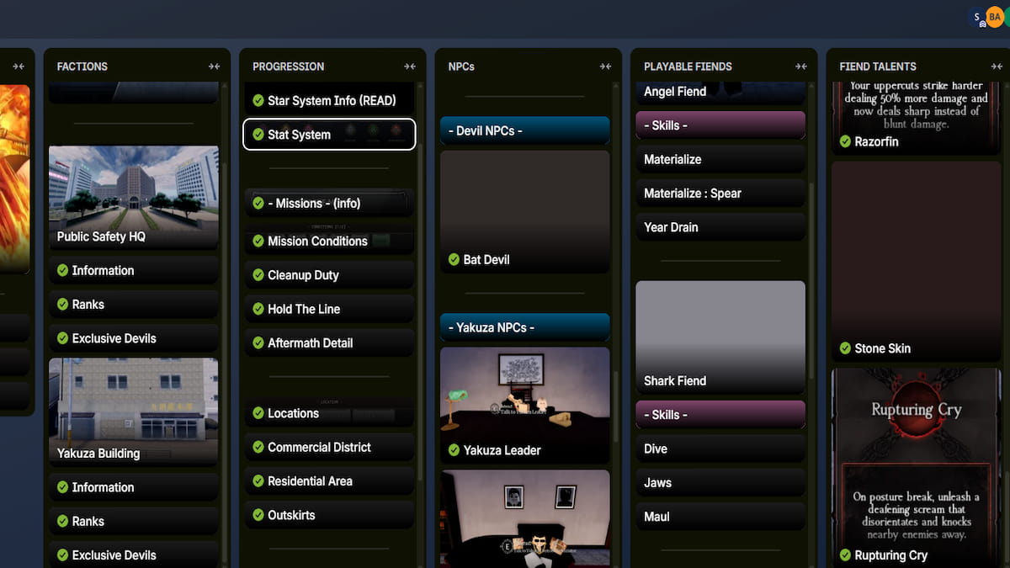Click the checkmark badge on Yakuza Leader card
The image size is (1010, 568).
454,450
